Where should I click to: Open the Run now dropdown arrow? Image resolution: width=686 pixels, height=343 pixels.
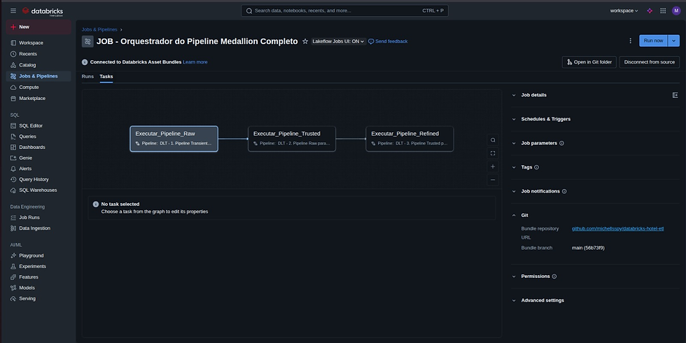(x=674, y=41)
